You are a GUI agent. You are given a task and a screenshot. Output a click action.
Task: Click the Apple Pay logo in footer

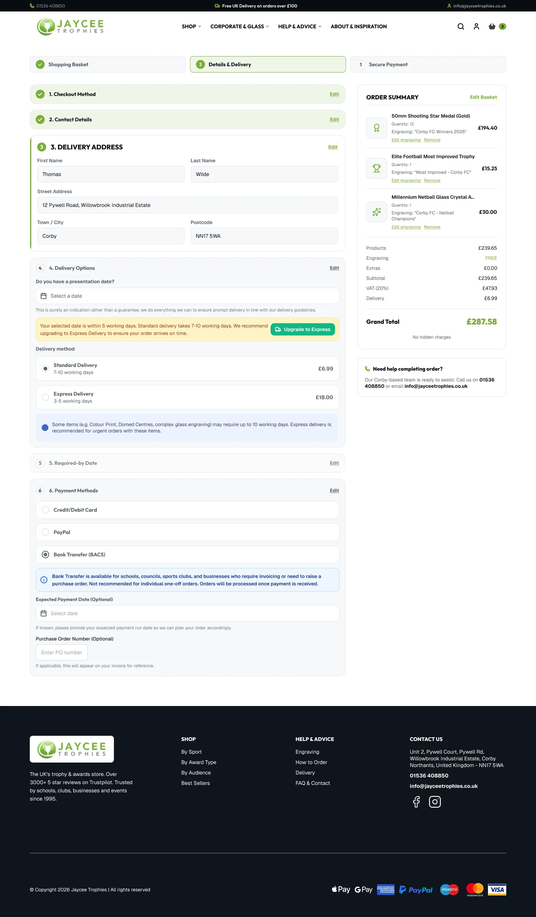341,889
